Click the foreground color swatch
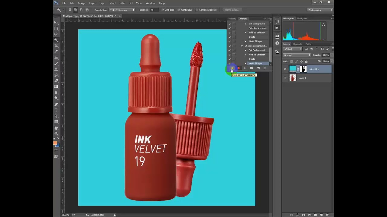The height and width of the screenshot is (217, 387). point(55,143)
